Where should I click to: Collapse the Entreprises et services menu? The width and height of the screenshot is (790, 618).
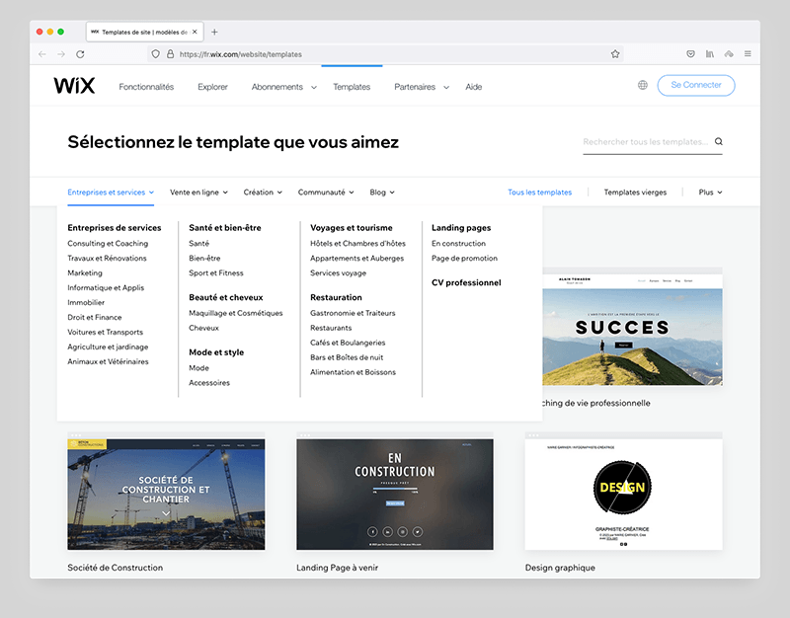(111, 193)
